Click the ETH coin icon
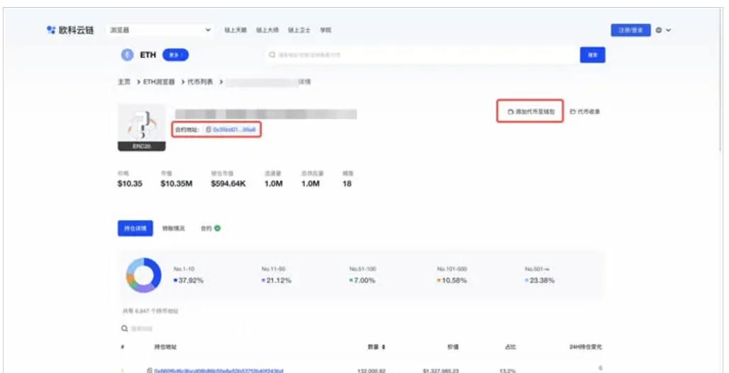The width and height of the screenshot is (729, 373). click(x=128, y=55)
